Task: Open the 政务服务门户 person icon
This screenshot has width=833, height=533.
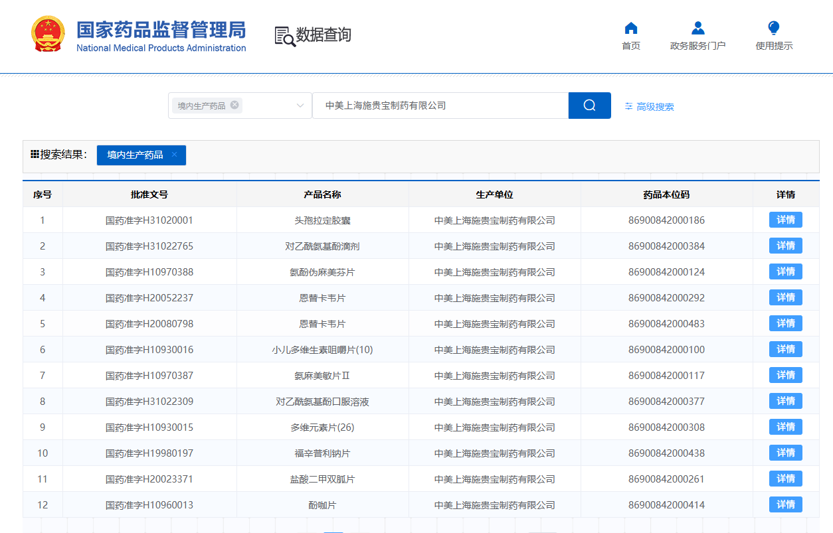Action: [x=697, y=29]
